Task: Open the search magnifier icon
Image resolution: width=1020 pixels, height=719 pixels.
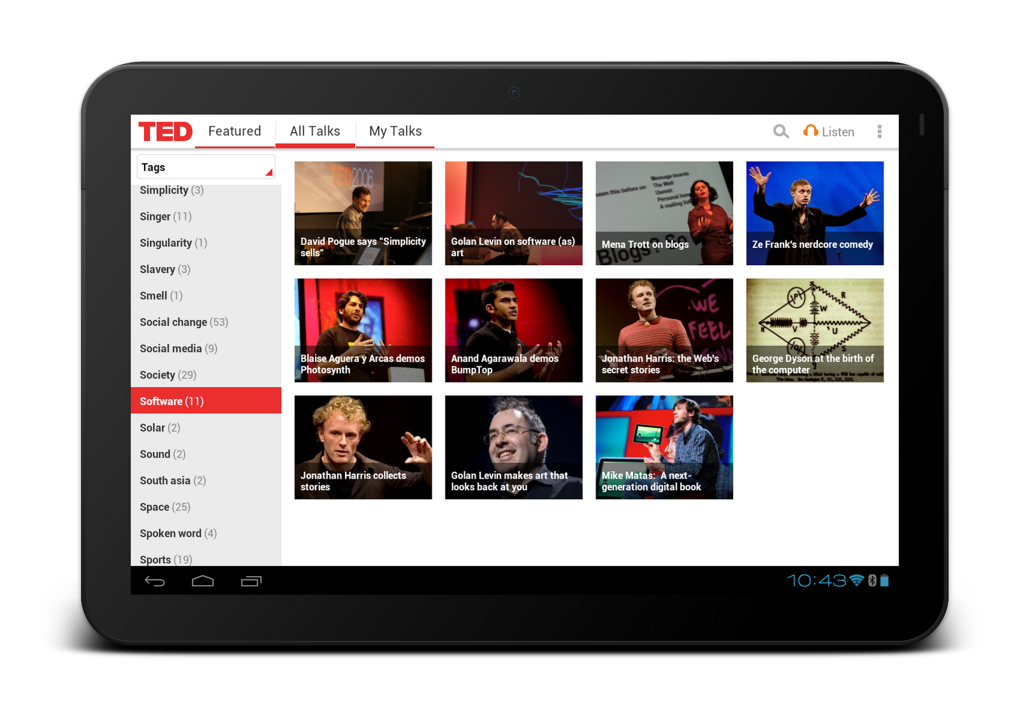Action: [x=781, y=131]
